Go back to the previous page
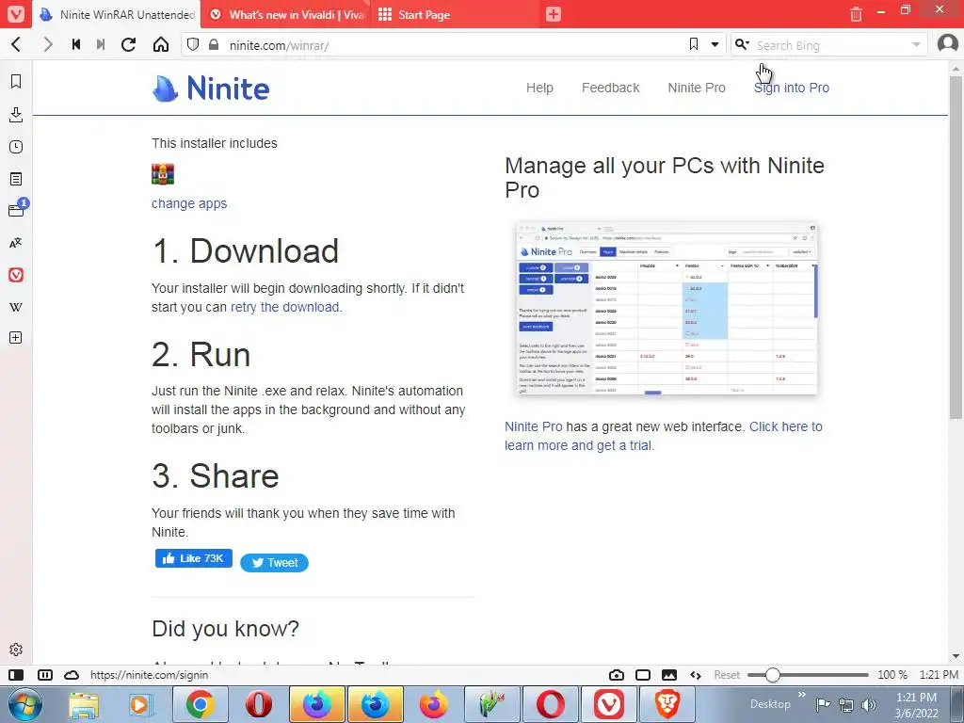Viewport: 964px width, 723px height. 17,45
